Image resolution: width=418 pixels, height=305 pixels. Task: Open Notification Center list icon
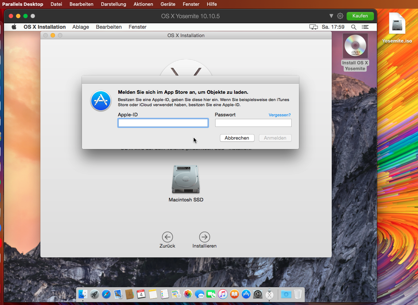[365, 27]
